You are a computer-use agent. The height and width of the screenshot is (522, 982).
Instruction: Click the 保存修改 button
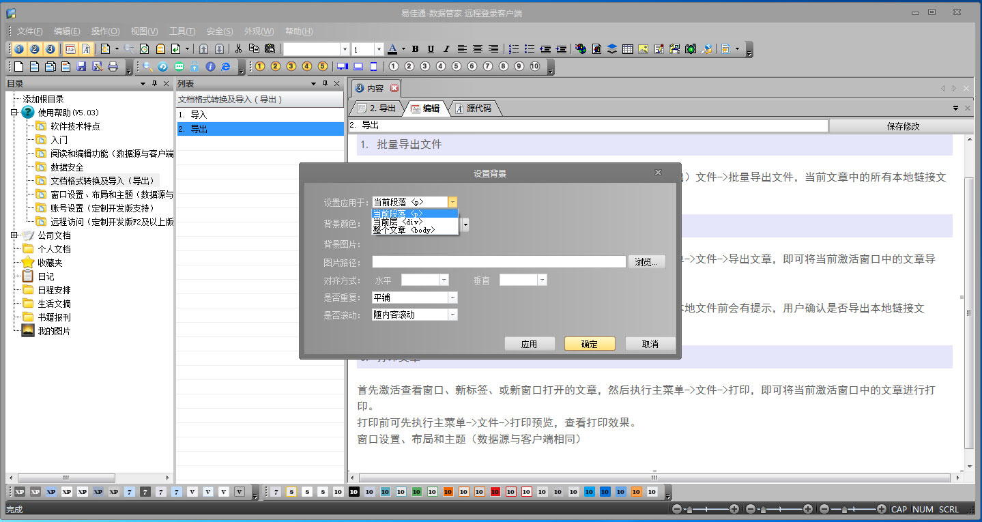point(904,126)
